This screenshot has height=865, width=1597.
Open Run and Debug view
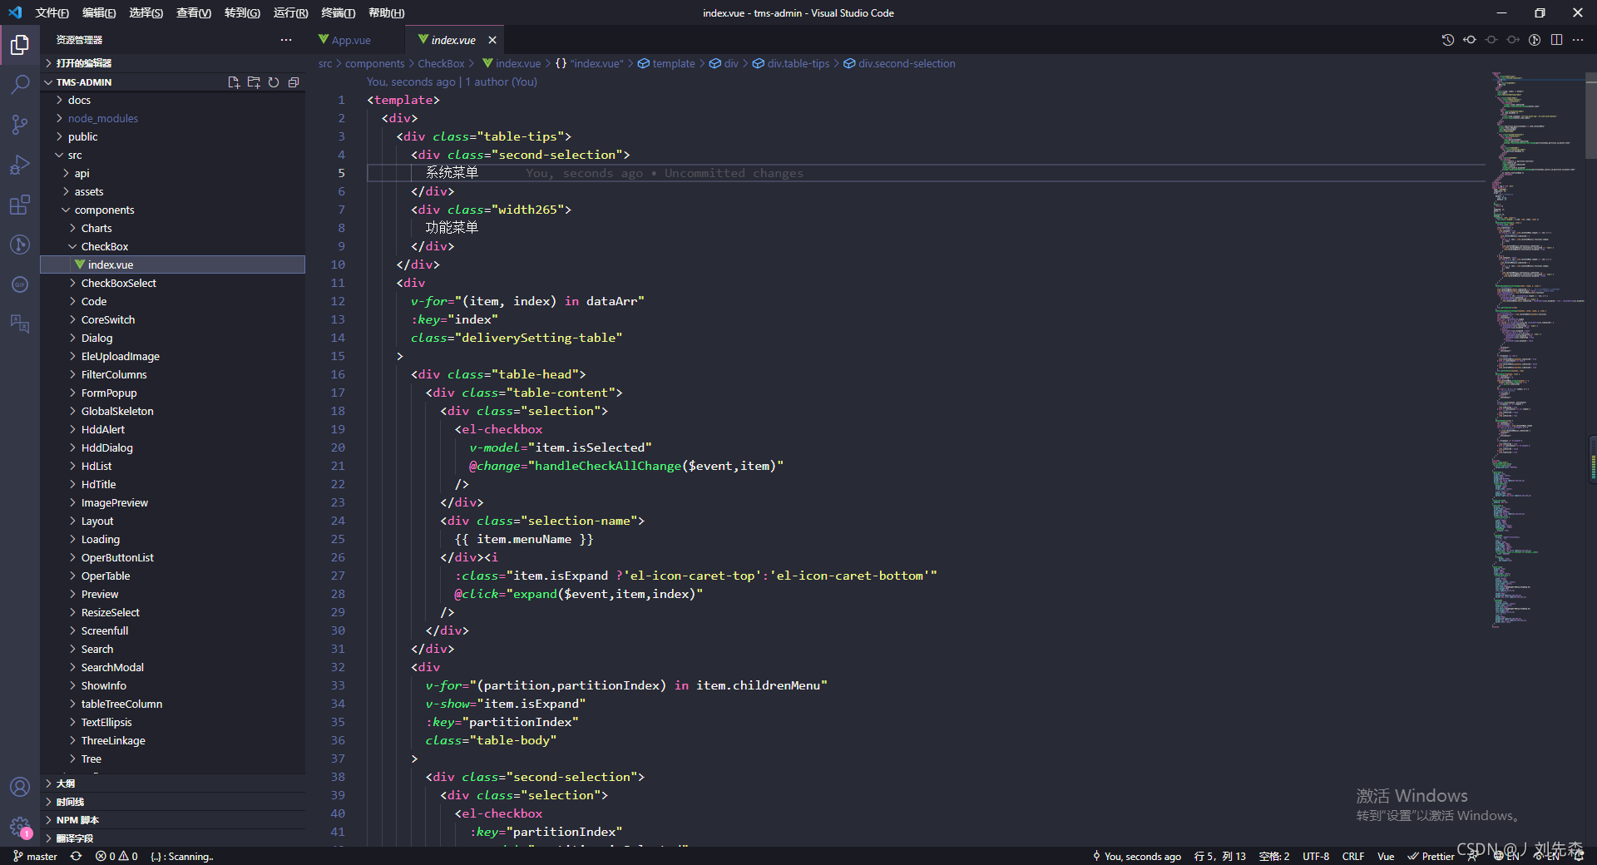pos(20,164)
